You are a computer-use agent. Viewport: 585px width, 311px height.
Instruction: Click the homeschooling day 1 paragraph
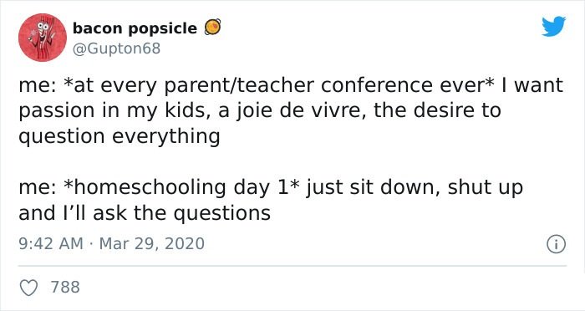(271, 200)
